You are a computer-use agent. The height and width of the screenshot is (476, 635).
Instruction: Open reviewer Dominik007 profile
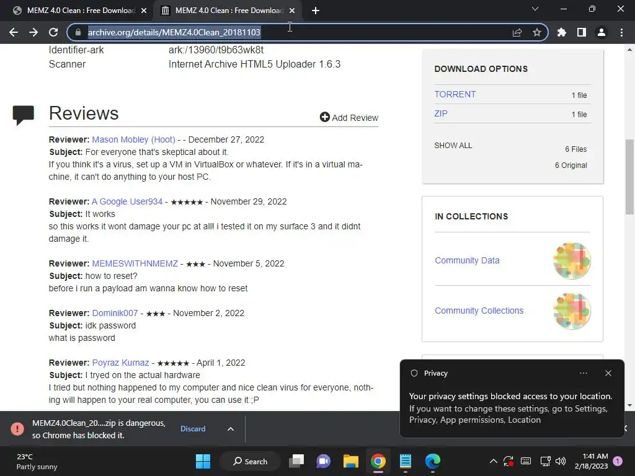(115, 313)
